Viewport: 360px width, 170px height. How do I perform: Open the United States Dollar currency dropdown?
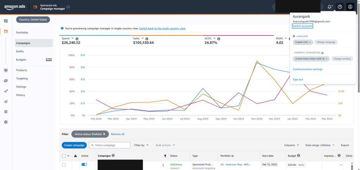(311, 58)
